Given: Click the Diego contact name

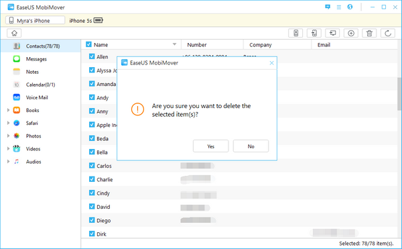Looking at the screenshot, I should [x=104, y=221].
